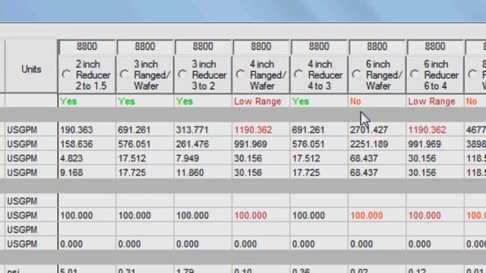Click the USGPM unit label in the 190.363 row
This screenshot has width=486, height=273.
[22, 130]
